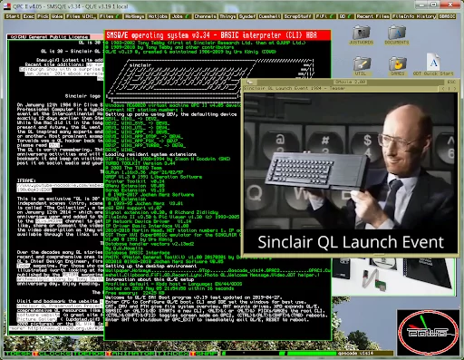
Task: Expand the FileInfo History list
Action: point(414,16)
